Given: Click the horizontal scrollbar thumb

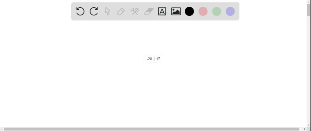Looking at the screenshot, I should pos(151,129).
